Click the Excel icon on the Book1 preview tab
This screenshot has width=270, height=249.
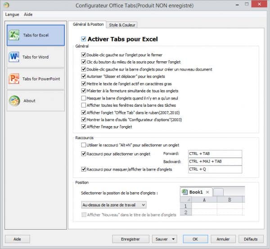(185, 192)
